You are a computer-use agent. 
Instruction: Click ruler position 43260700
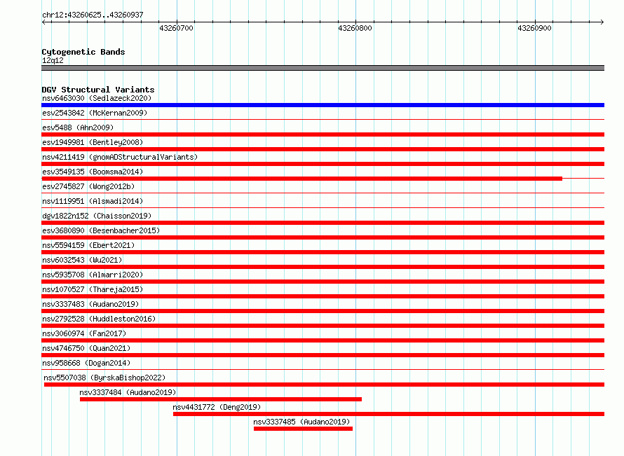(x=176, y=28)
